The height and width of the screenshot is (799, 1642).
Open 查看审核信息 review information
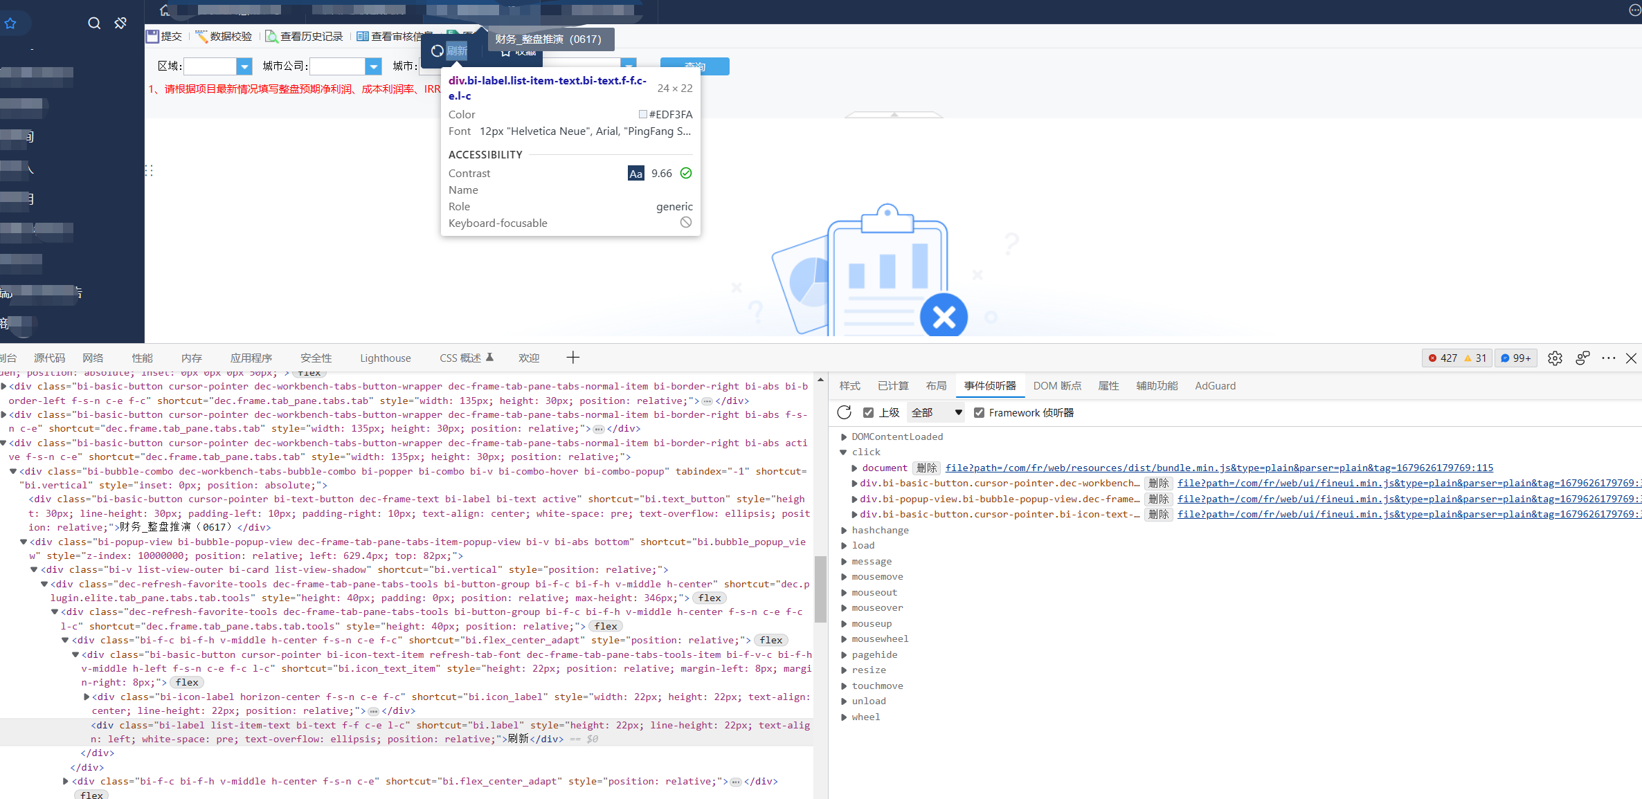(x=395, y=36)
